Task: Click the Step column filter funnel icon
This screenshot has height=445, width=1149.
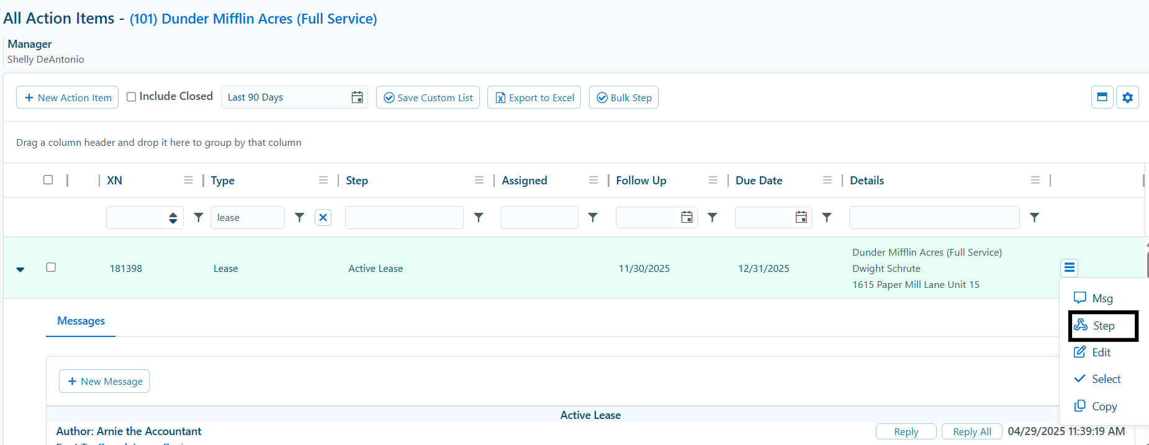Action: tap(479, 217)
